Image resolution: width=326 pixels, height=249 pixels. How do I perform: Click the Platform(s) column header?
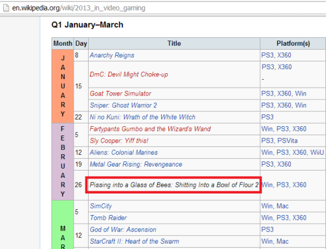click(293, 43)
